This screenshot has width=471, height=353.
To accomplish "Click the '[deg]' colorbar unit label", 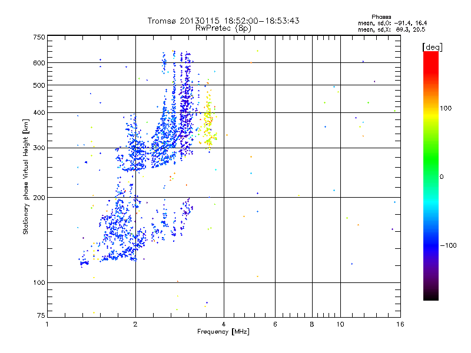I will pyautogui.click(x=432, y=47).
